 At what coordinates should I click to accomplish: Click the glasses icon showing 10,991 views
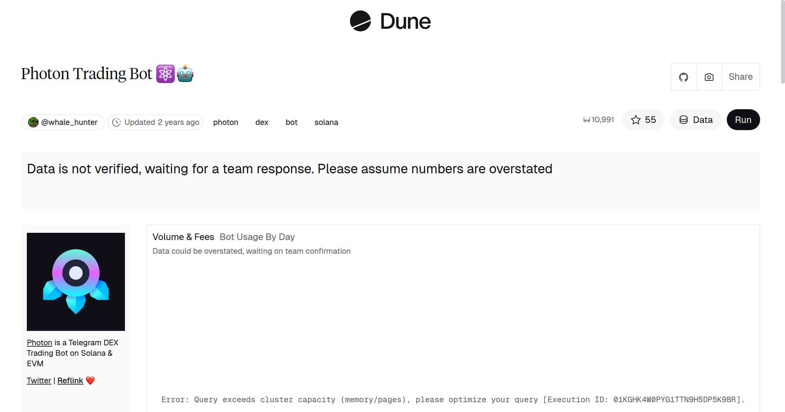click(587, 120)
